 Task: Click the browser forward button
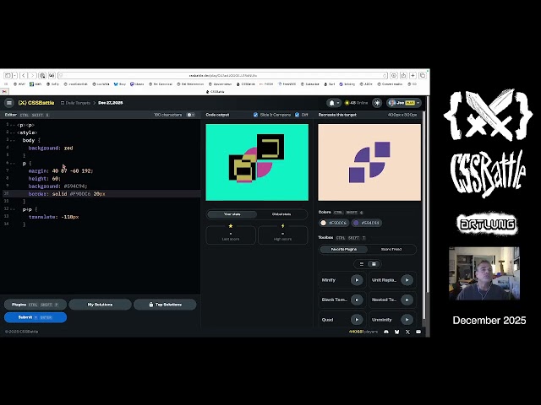click(32, 75)
